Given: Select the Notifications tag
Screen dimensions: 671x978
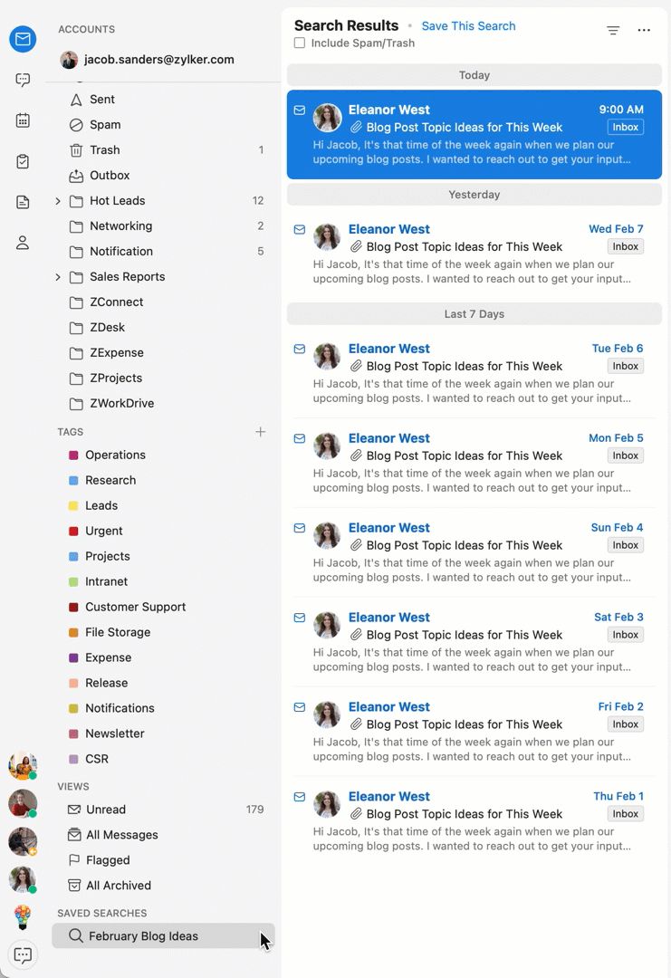Looking at the screenshot, I should pos(163,708).
